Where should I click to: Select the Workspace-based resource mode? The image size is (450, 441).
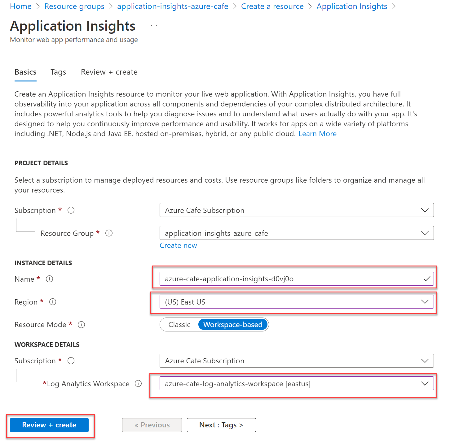pyautogui.click(x=233, y=325)
